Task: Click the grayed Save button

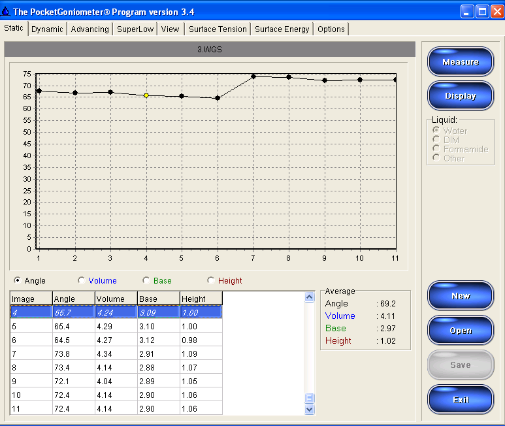Action: click(x=461, y=365)
